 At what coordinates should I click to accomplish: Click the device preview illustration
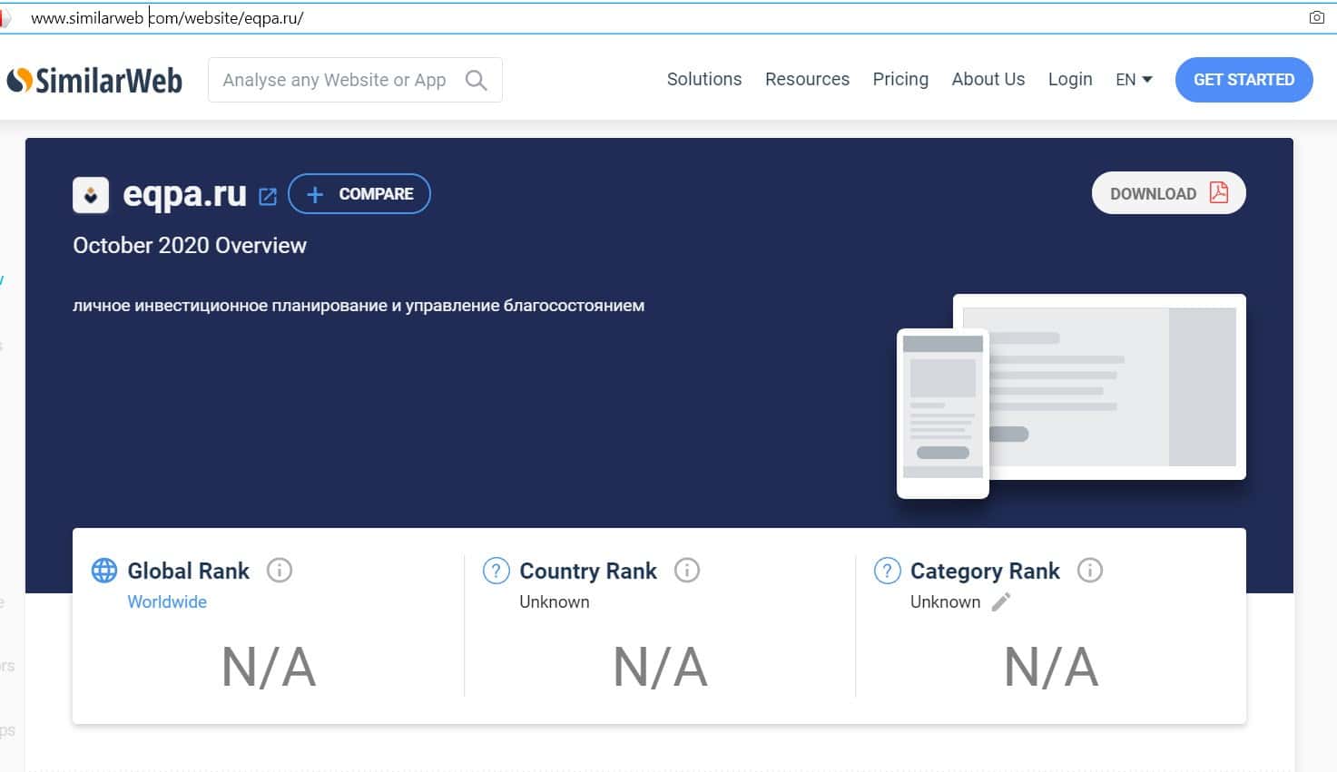[x=1071, y=396]
